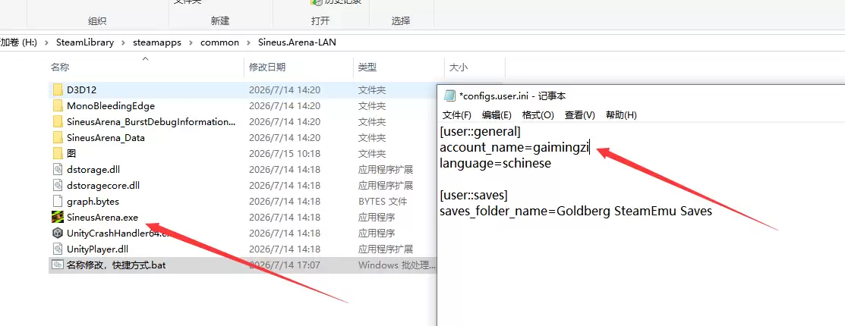Sort files by 修改日期 column header
This screenshot has height=326, width=845.
coord(267,67)
